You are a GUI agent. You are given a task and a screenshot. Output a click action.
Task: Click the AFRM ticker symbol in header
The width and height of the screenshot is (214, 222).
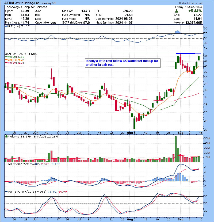click(9, 3)
